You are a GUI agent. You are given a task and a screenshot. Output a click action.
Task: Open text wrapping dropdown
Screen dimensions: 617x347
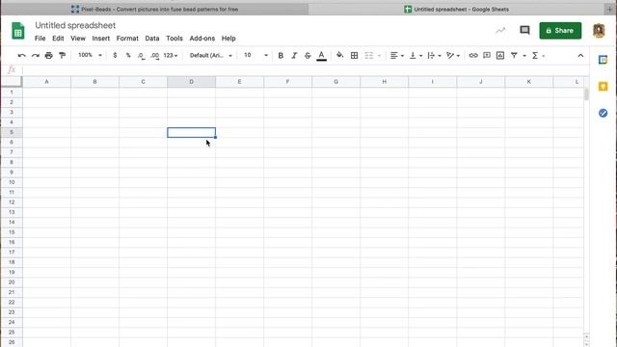pyautogui.click(x=434, y=56)
